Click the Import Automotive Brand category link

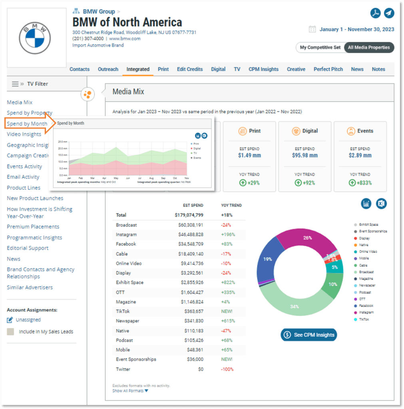[98, 46]
